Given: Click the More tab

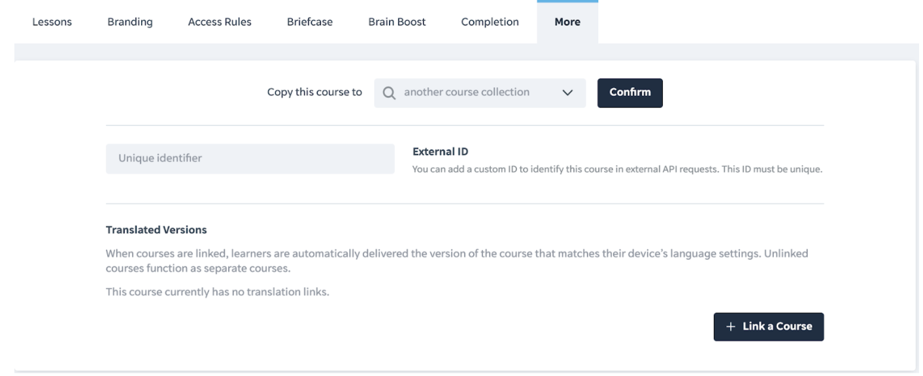Looking at the screenshot, I should click(567, 22).
